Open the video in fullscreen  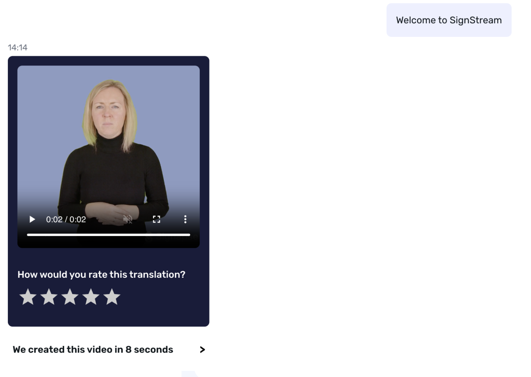pyautogui.click(x=156, y=219)
